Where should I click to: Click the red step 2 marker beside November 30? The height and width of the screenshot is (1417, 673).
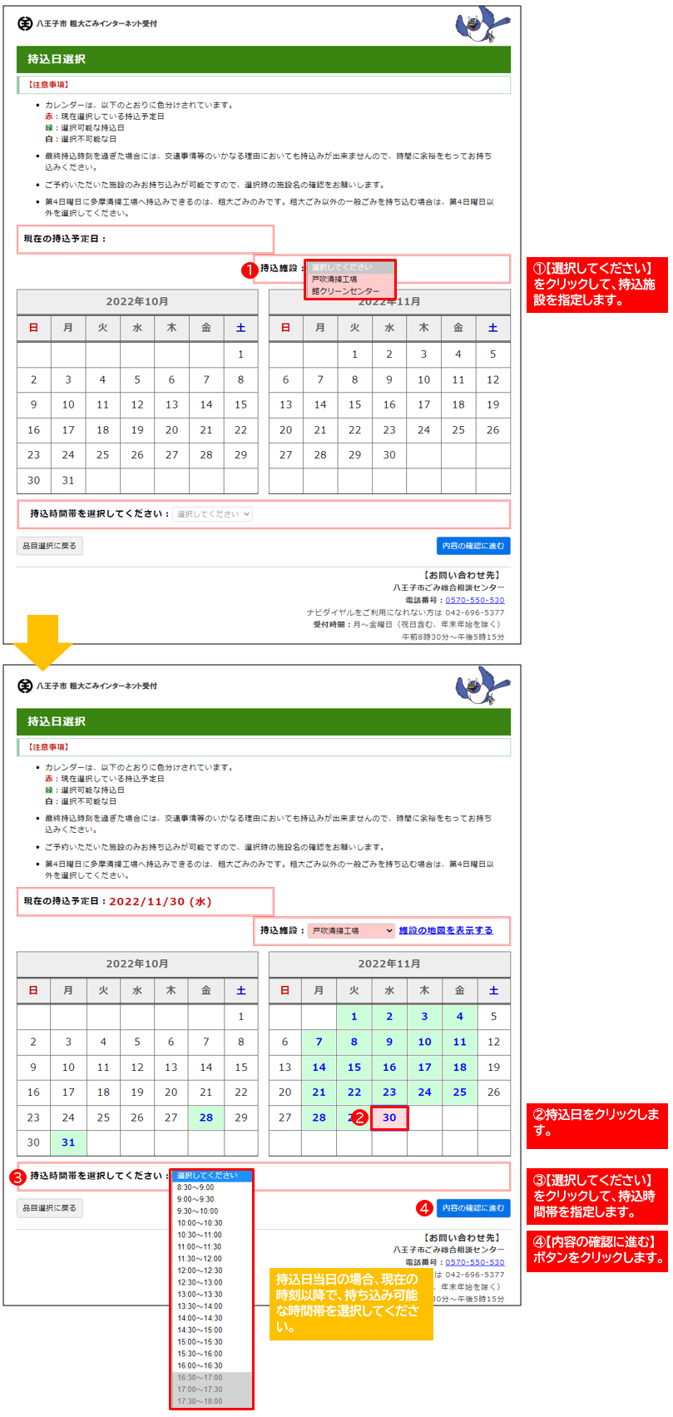click(359, 1117)
